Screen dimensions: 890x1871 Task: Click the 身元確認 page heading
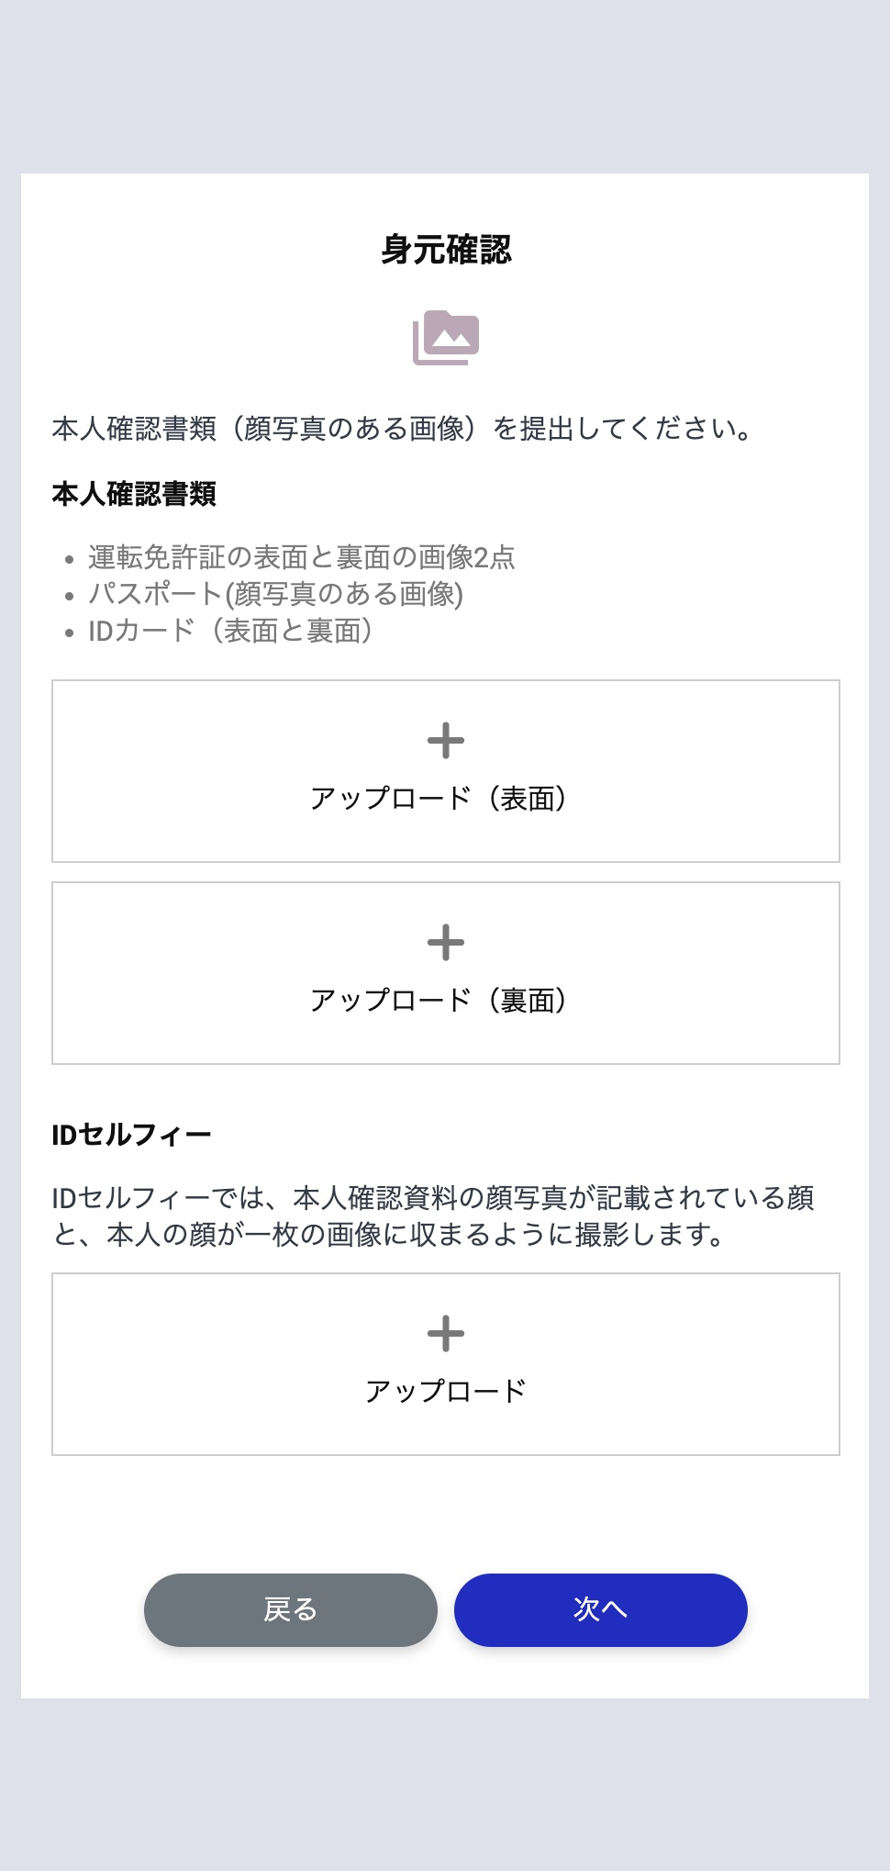coord(446,250)
